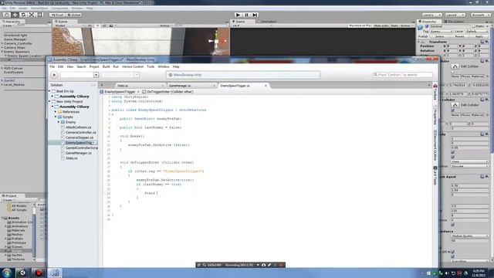Toggle Pivot/Center handle mode in Unity
This screenshot has width=494, height=278.
tap(57, 15)
